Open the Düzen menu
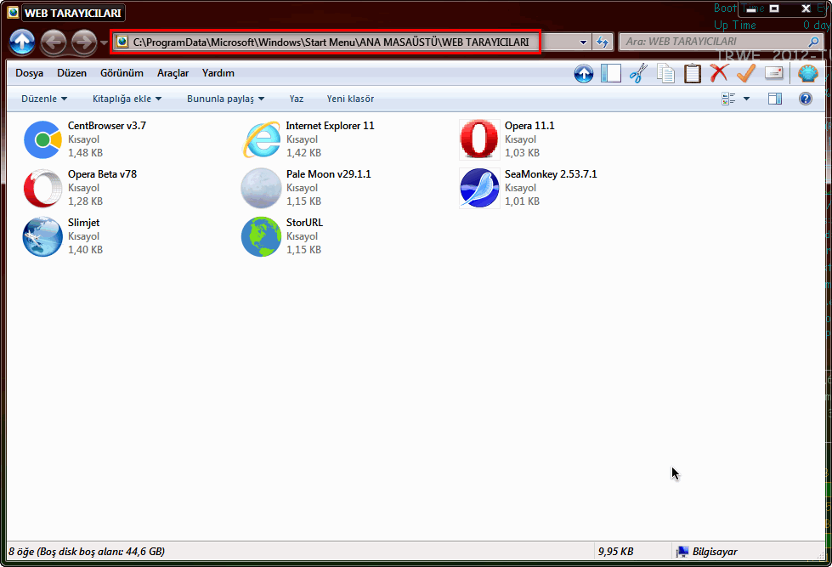The image size is (832, 567). click(x=71, y=73)
